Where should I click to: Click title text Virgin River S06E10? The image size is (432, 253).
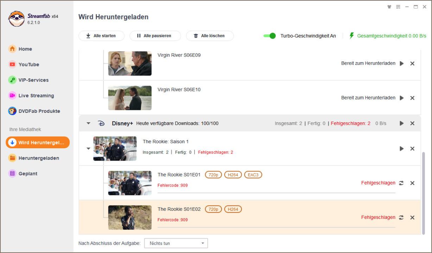pyautogui.click(x=179, y=90)
